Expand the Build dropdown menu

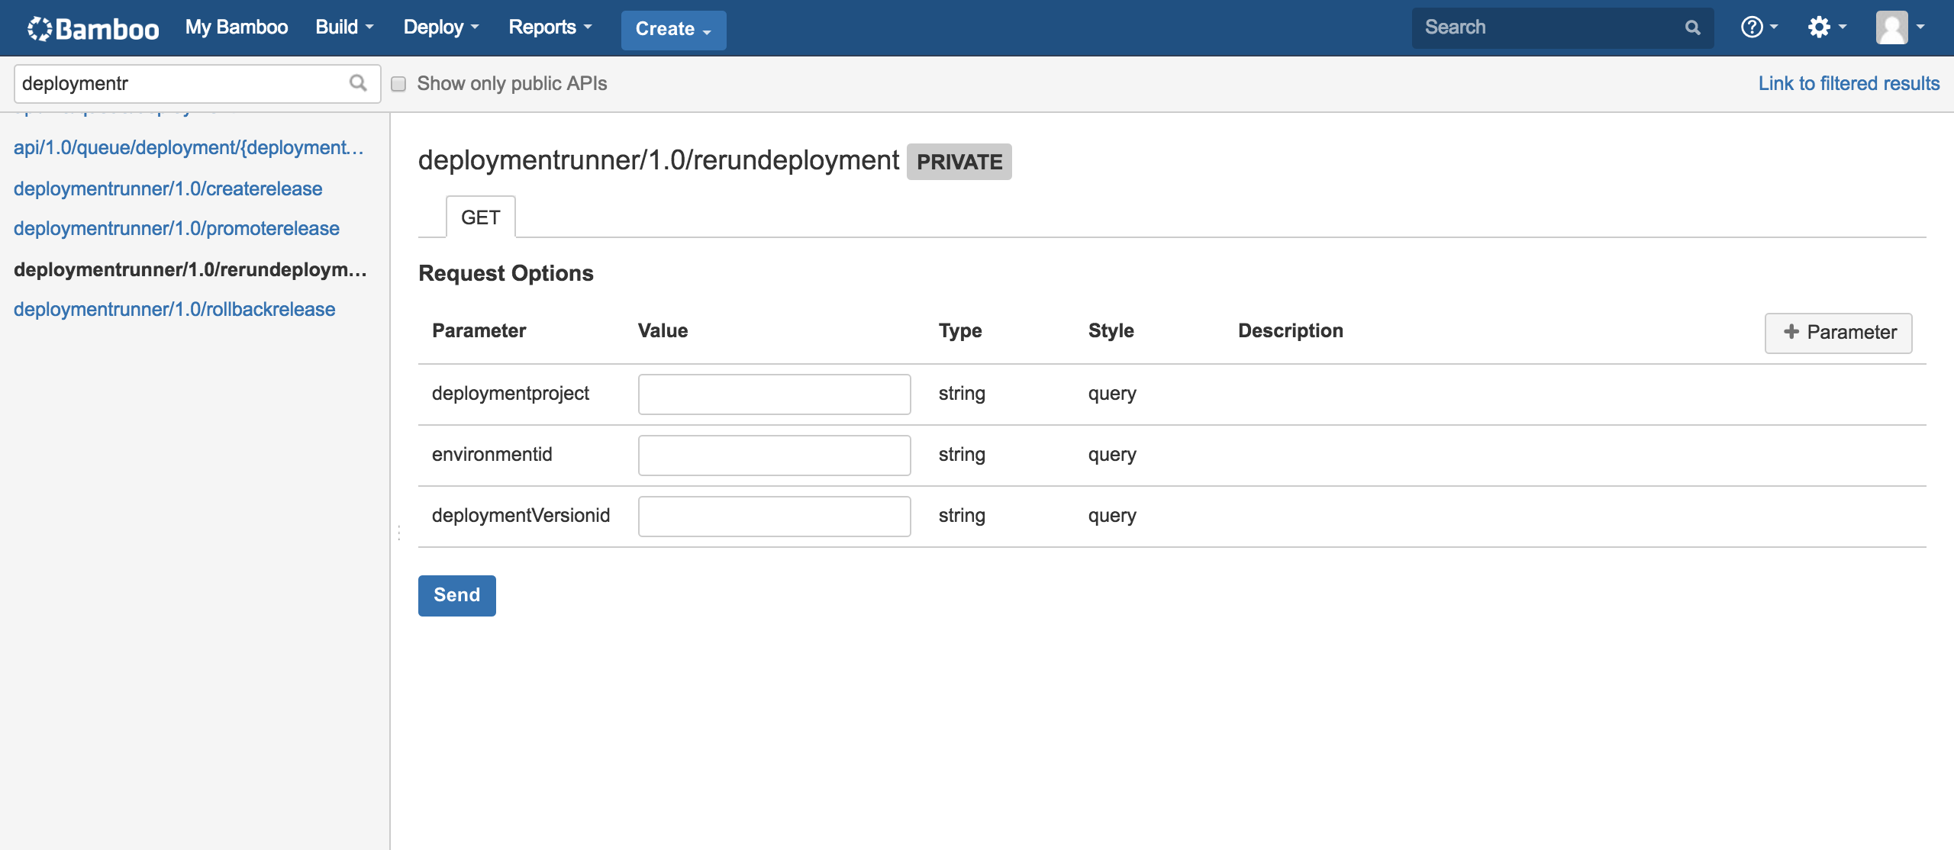(344, 27)
